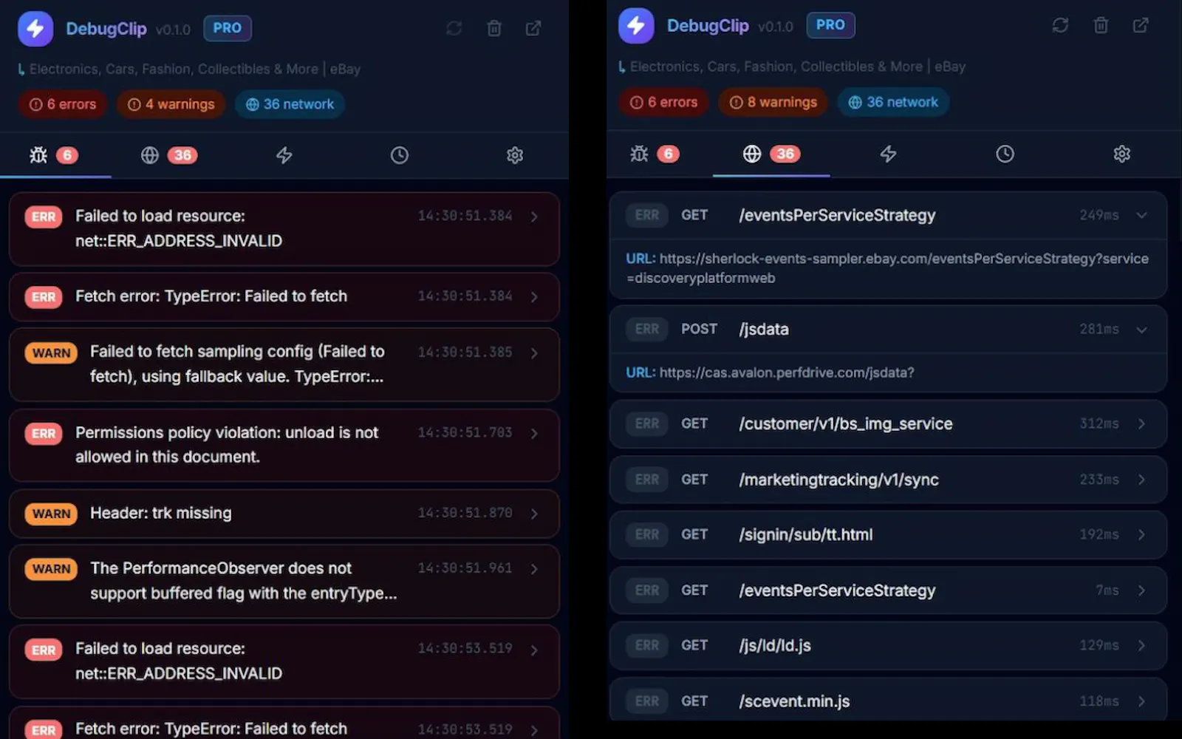The height and width of the screenshot is (739, 1182).
Task: Click page title text in right panel header
Action: click(x=798, y=67)
